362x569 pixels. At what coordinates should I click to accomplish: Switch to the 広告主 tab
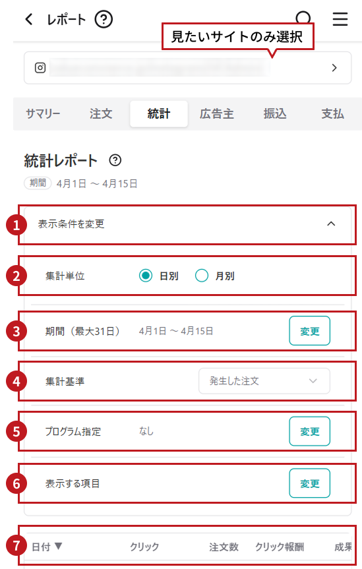(x=217, y=114)
